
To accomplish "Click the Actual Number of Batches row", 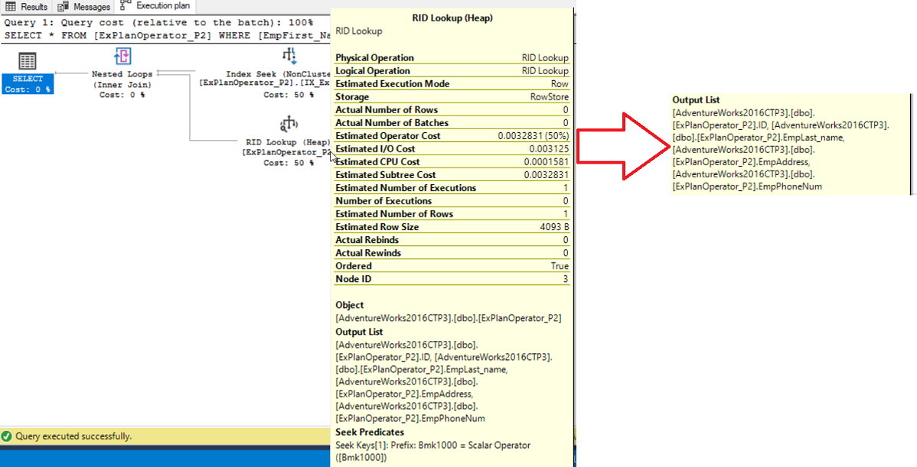I will point(452,122).
